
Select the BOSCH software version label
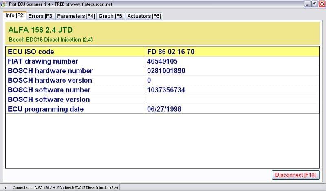48,99
